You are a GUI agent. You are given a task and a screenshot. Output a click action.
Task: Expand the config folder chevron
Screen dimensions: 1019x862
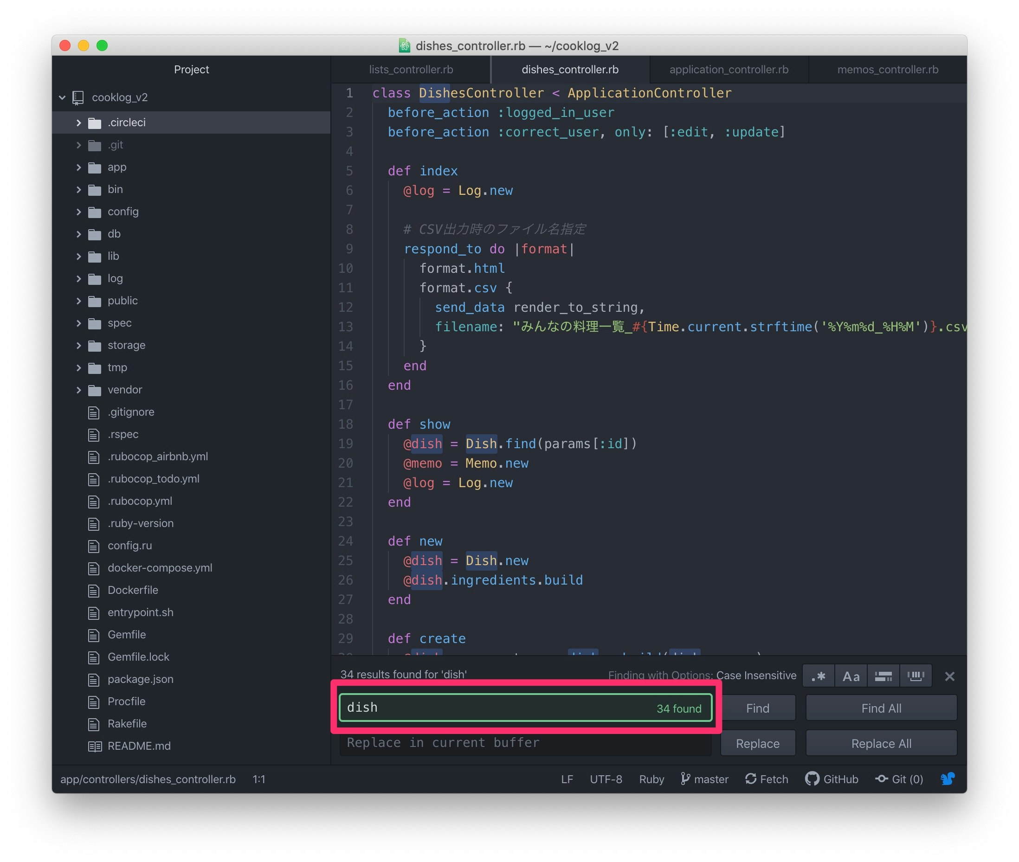click(79, 212)
